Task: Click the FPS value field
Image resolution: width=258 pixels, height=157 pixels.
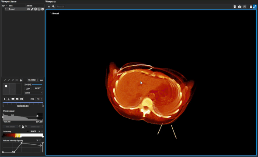Action: (x=38, y=99)
